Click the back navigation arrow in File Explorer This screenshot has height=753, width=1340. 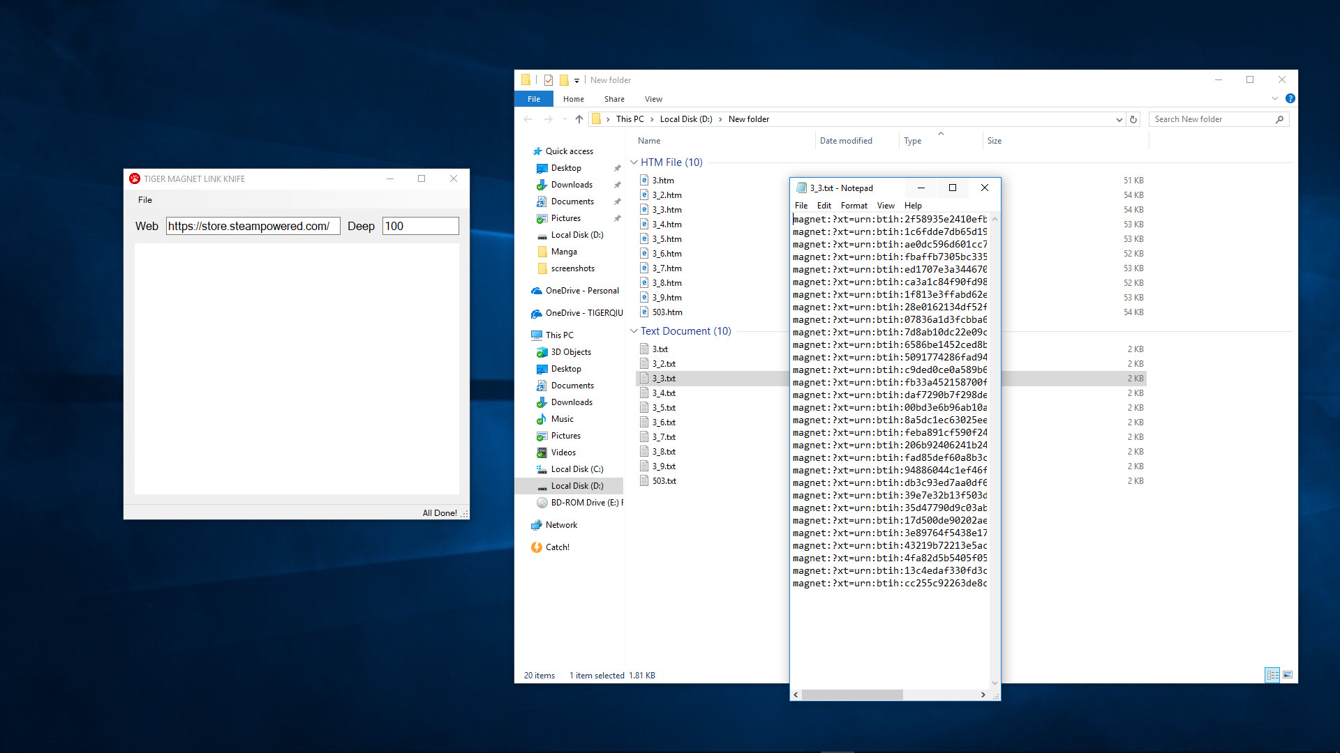[528, 119]
